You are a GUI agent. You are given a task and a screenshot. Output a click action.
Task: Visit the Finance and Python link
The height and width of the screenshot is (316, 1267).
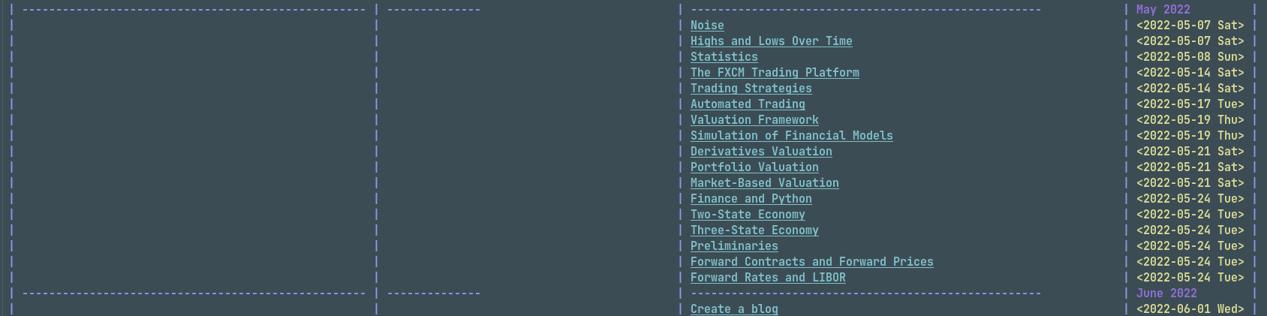click(751, 199)
